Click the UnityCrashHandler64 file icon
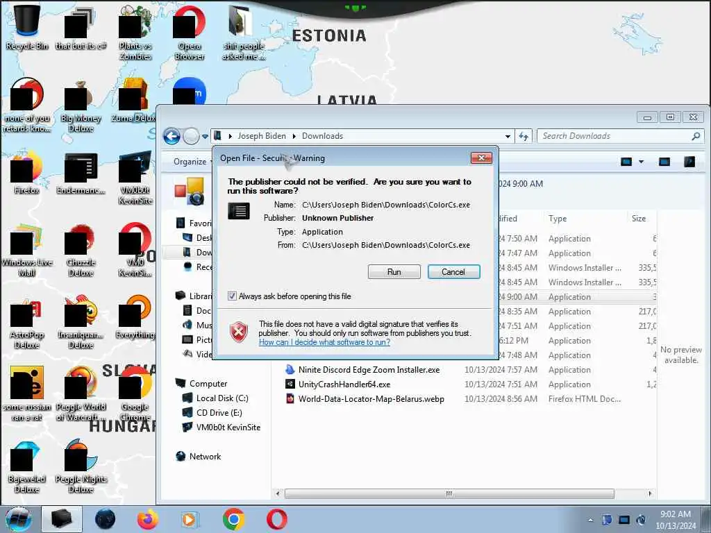The image size is (711, 533). pyautogui.click(x=290, y=384)
